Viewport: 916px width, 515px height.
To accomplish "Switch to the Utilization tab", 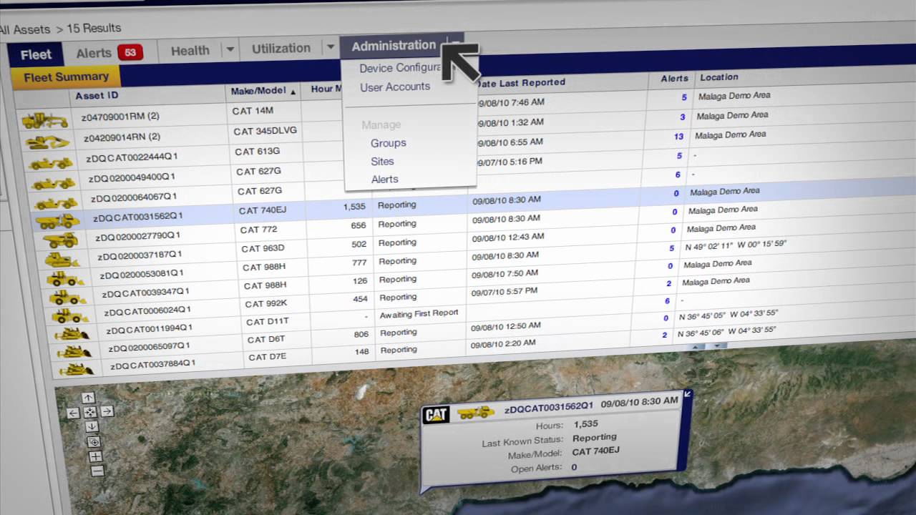I will click(x=281, y=48).
